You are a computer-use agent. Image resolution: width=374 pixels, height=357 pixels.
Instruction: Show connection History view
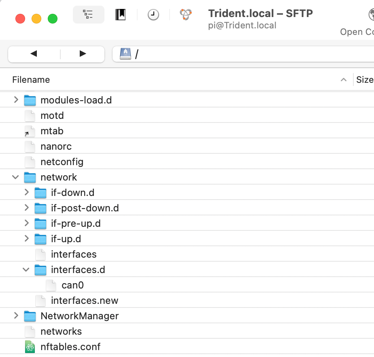(x=153, y=15)
